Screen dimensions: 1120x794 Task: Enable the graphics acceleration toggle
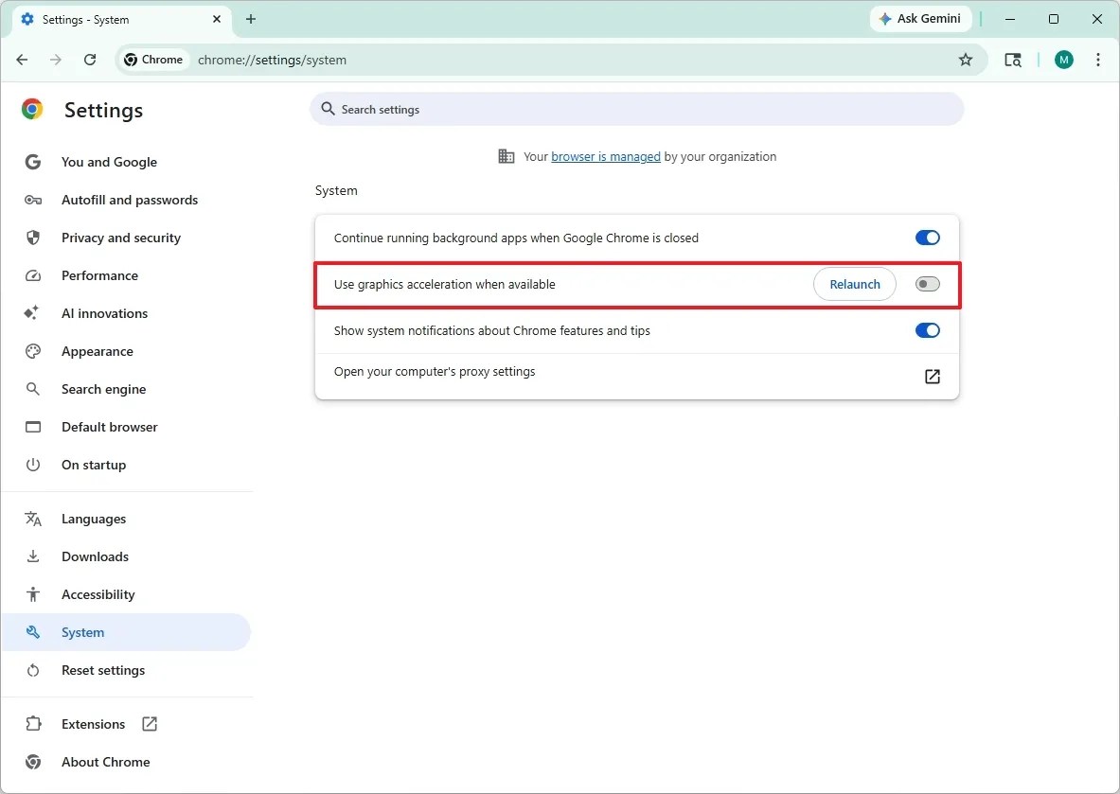pos(927,284)
